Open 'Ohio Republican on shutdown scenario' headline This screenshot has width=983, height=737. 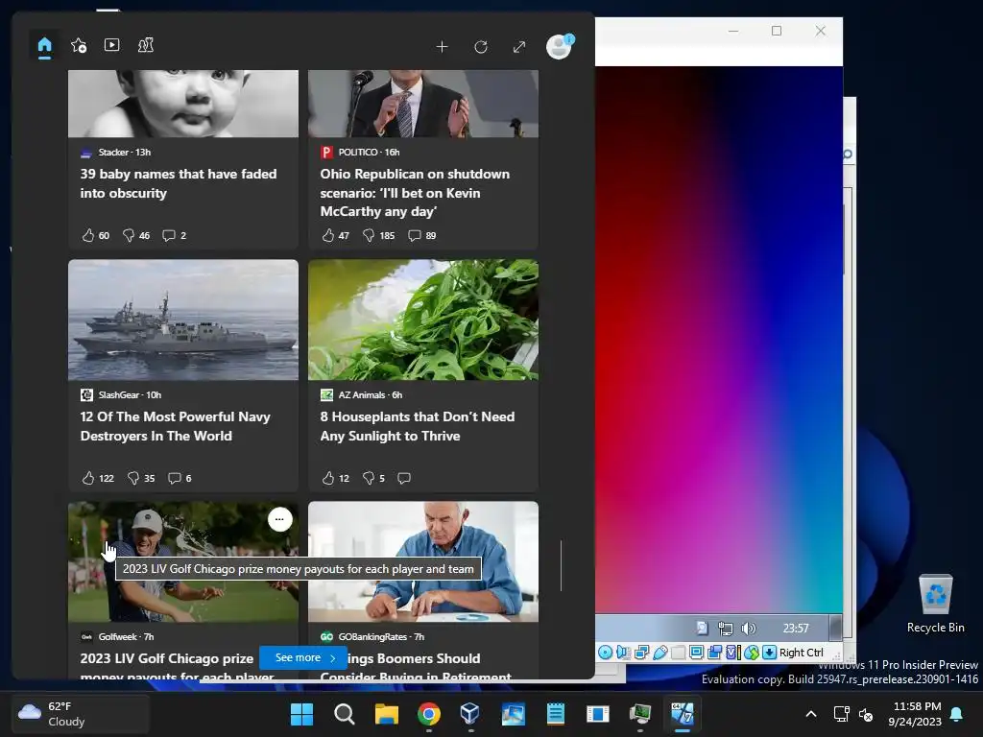(415, 192)
